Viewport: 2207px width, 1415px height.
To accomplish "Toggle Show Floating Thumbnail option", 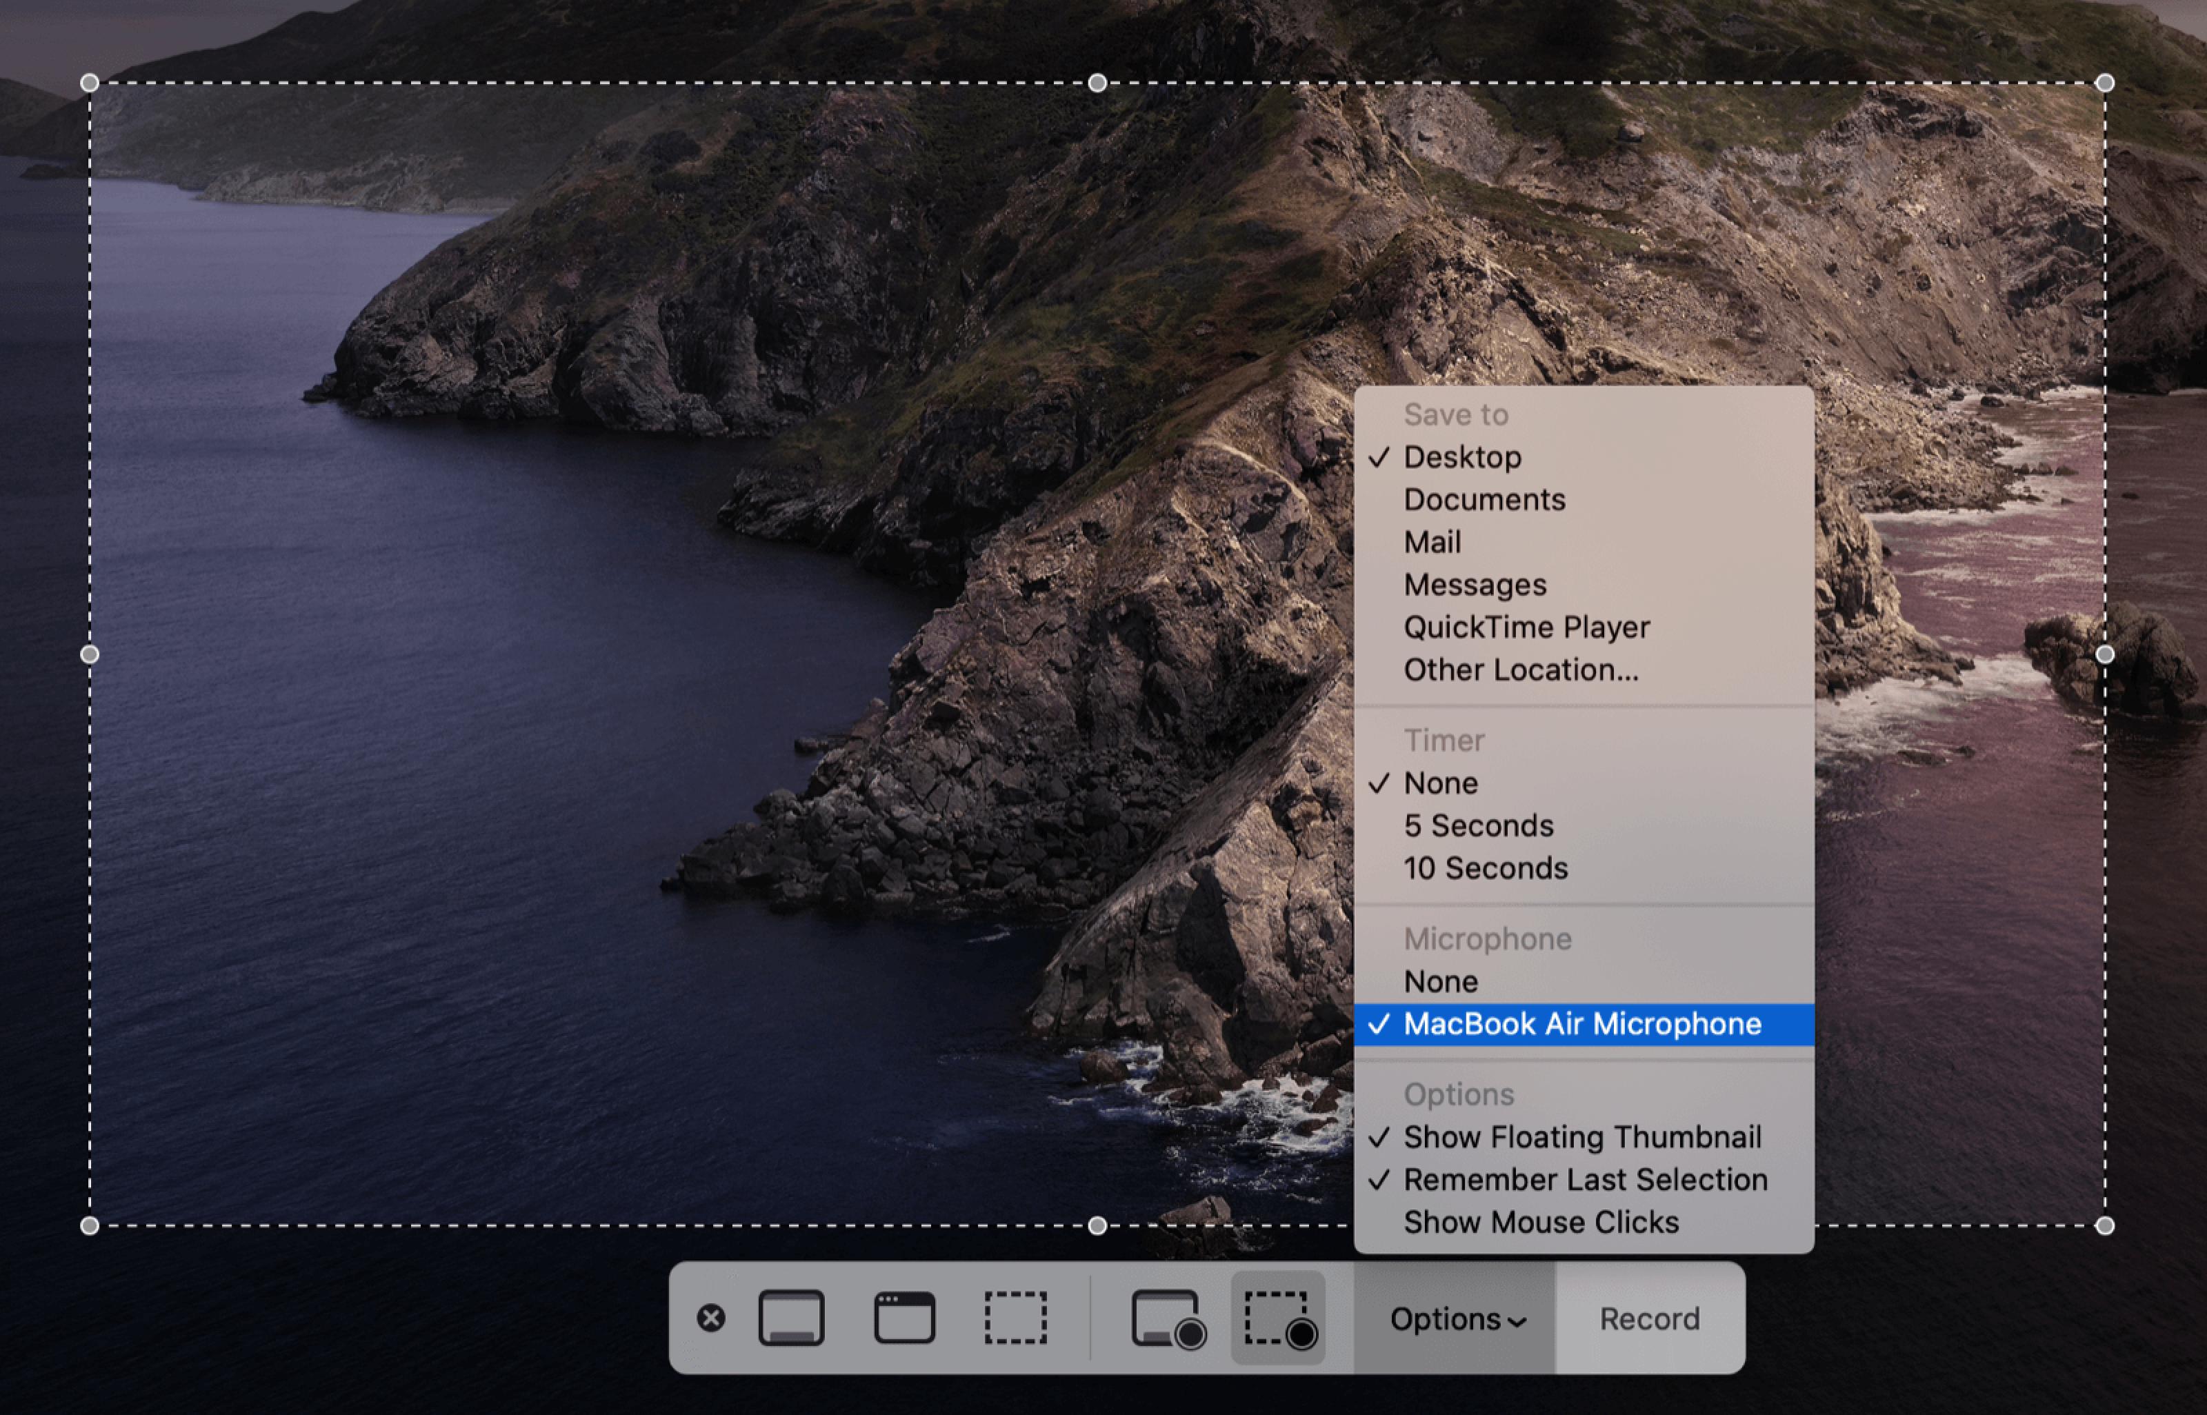I will pyautogui.click(x=1581, y=1136).
